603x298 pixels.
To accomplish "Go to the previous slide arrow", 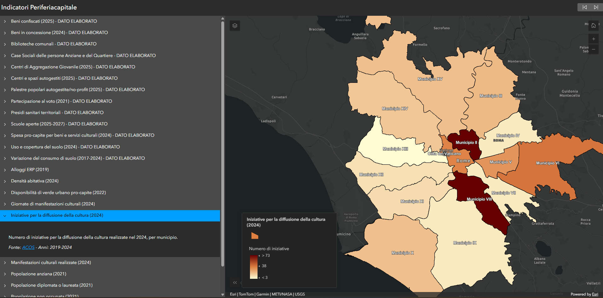I will (584, 7).
